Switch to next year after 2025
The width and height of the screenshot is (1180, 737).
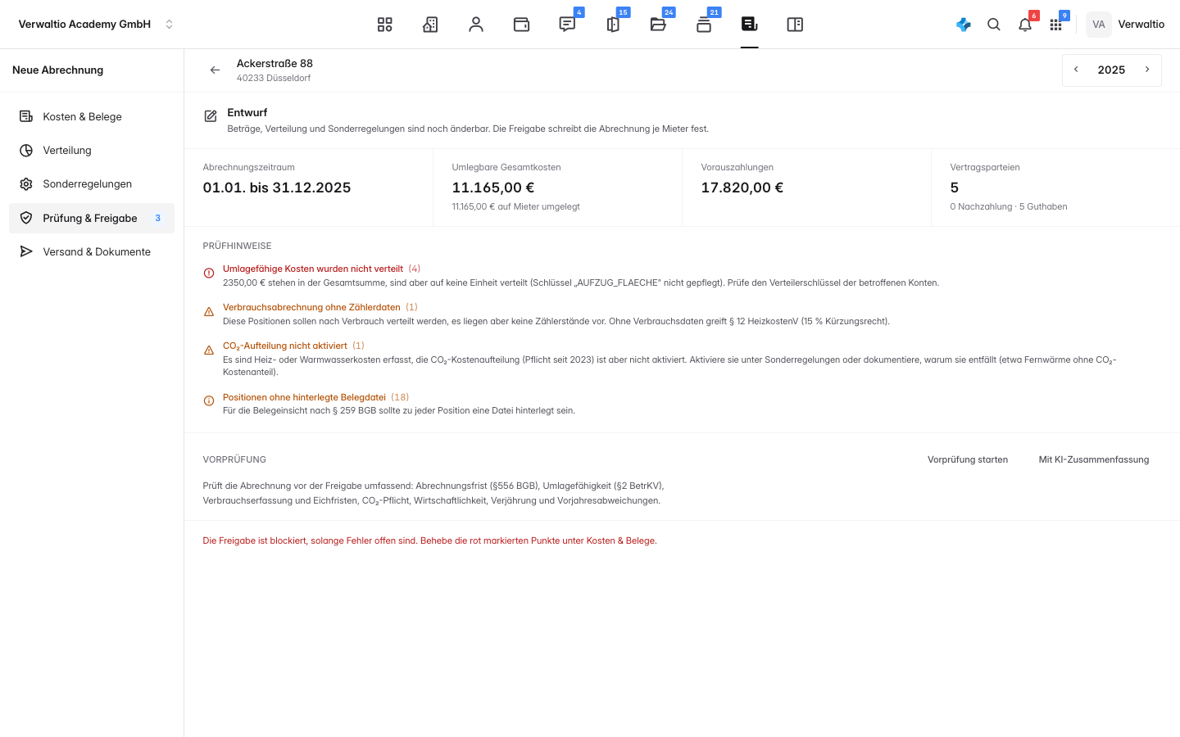coord(1147,70)
